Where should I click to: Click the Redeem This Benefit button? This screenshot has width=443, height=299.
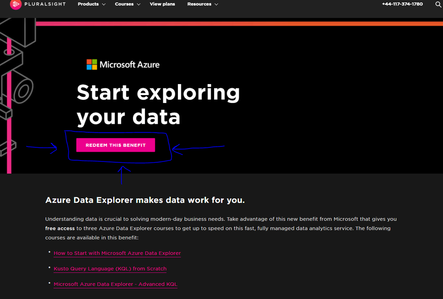pos(116,145)
